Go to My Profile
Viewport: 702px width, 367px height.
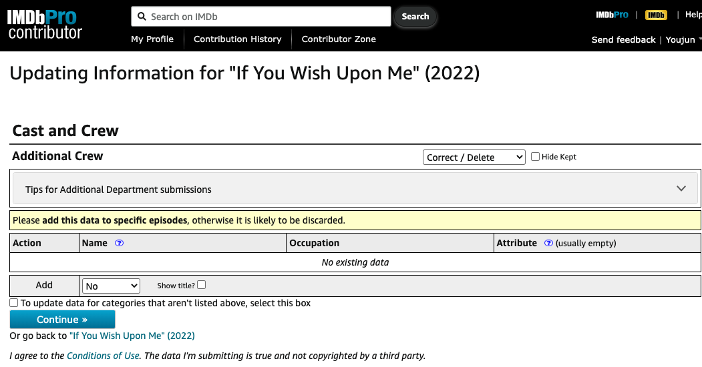click(x=152, y=39)
